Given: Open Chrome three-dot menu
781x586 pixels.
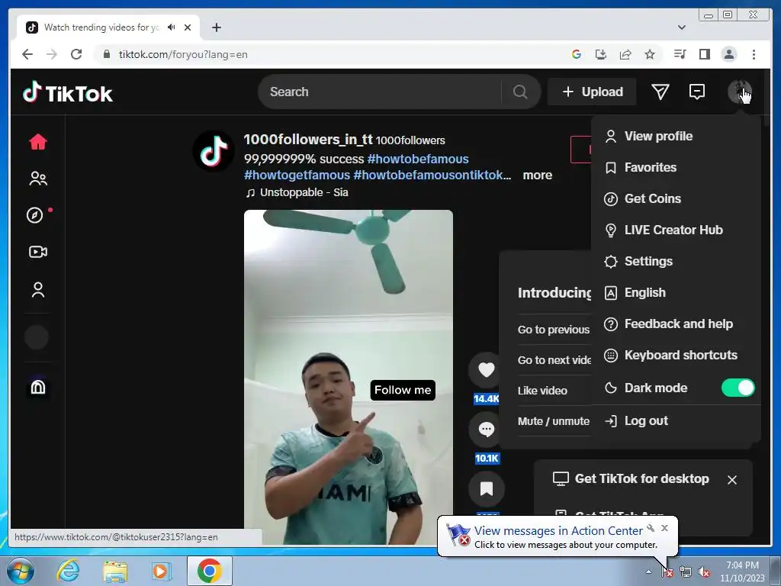Looking at the screenshot, I should (754, 54).
